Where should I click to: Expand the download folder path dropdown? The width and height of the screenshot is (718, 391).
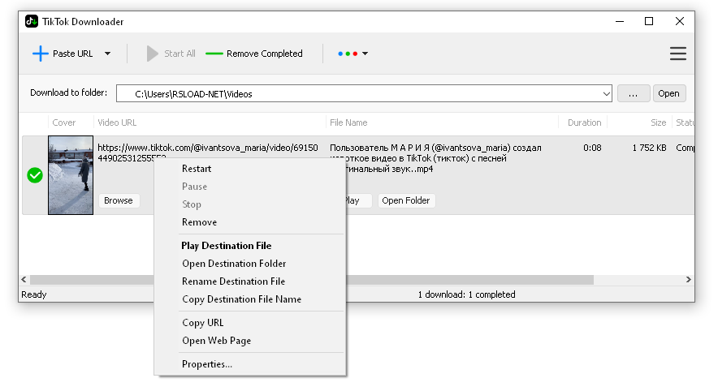coord(606,94)
